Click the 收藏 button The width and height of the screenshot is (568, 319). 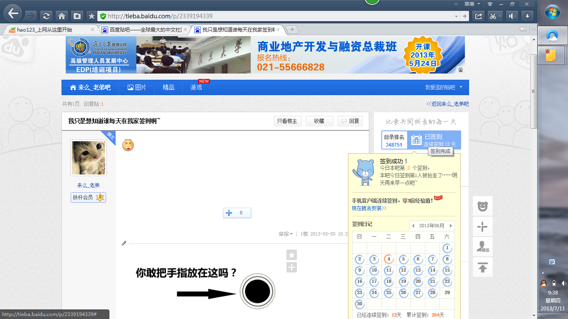click(x=319, y=121)
